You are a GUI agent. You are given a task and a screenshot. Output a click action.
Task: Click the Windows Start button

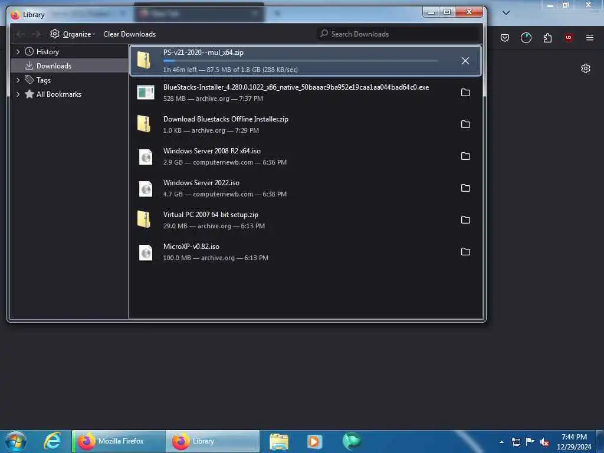point(16,441)
